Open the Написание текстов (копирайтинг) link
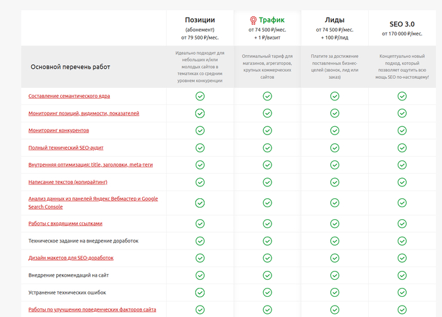Viewport: 442px width, 317px height. [x=68, y=182]
